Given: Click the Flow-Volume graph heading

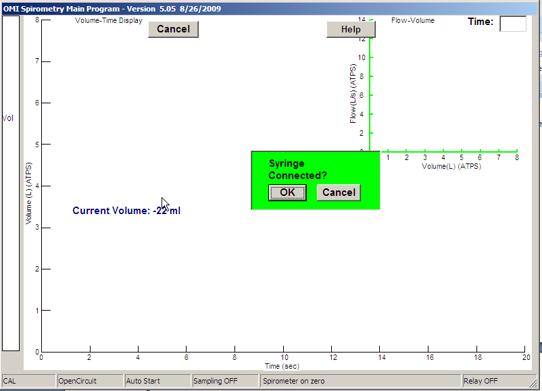Looking at the screenshot, I should pyautogui.click(x=412, y=20).
